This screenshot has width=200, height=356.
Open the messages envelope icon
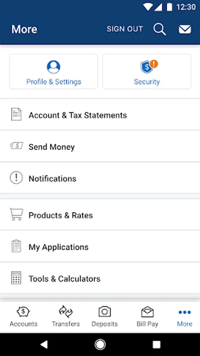tap(185, 29)
